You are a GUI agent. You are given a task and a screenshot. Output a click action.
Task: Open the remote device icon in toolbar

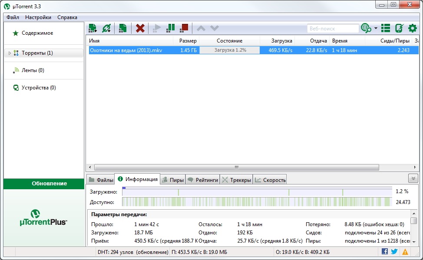click(399, 28)
